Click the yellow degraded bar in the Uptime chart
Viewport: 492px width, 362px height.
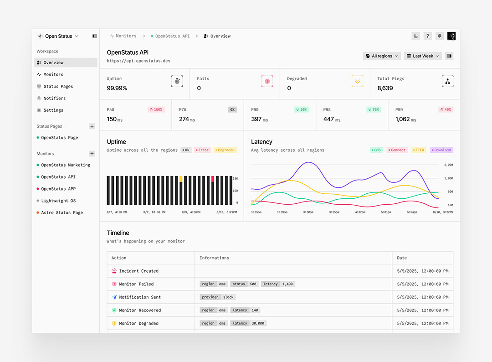(181, 178)
